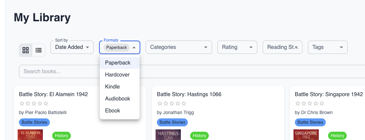The width and height of the screenshot is (365, 140).
Task: Open Battle Story: El Alamein 1942 title
Action: (x=53, y=94)
